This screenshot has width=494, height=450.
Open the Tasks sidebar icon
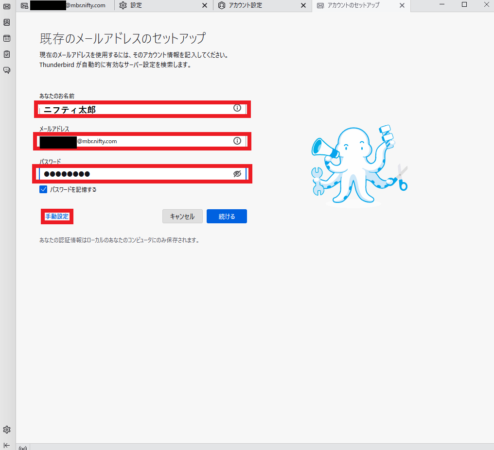[7, 54]
